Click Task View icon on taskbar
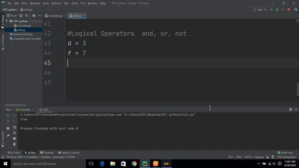 [91, 164]
